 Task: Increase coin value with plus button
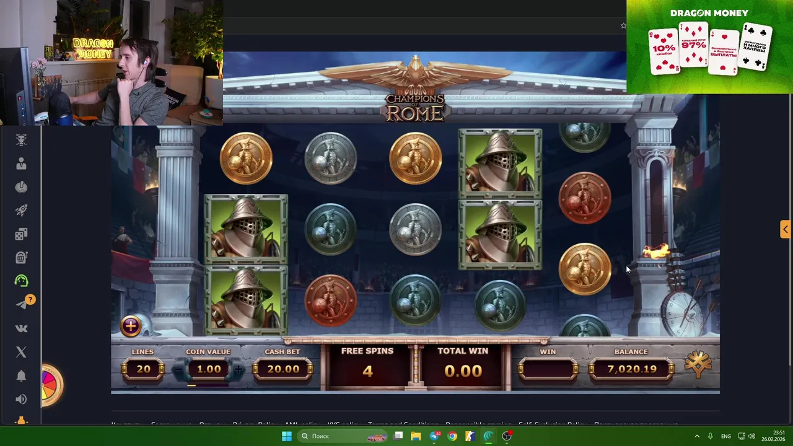pyautogui.click(x=239, y=370)
